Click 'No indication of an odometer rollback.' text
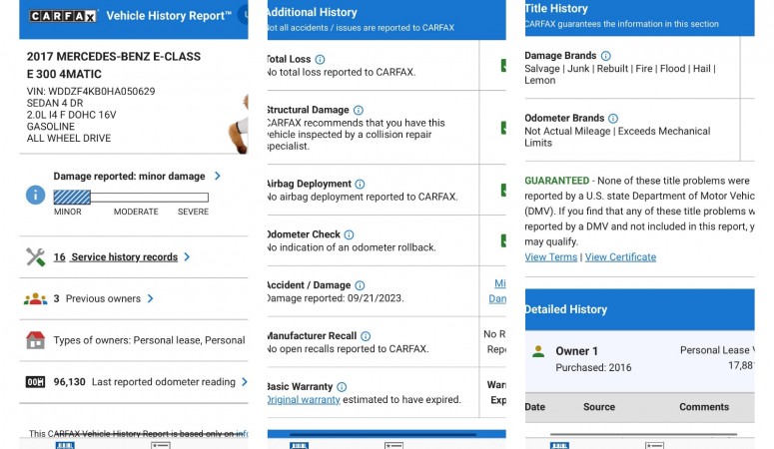Screen dimensions: 774x449 (x=351, y=247)
